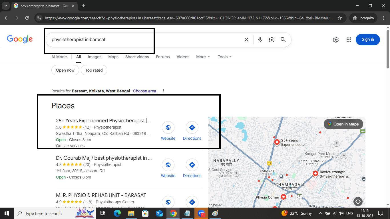Open the Google apps grid

(x=349, y=40)
